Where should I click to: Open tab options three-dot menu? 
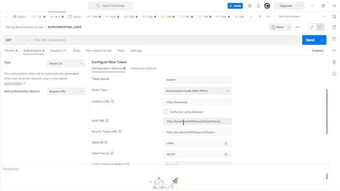268,16
